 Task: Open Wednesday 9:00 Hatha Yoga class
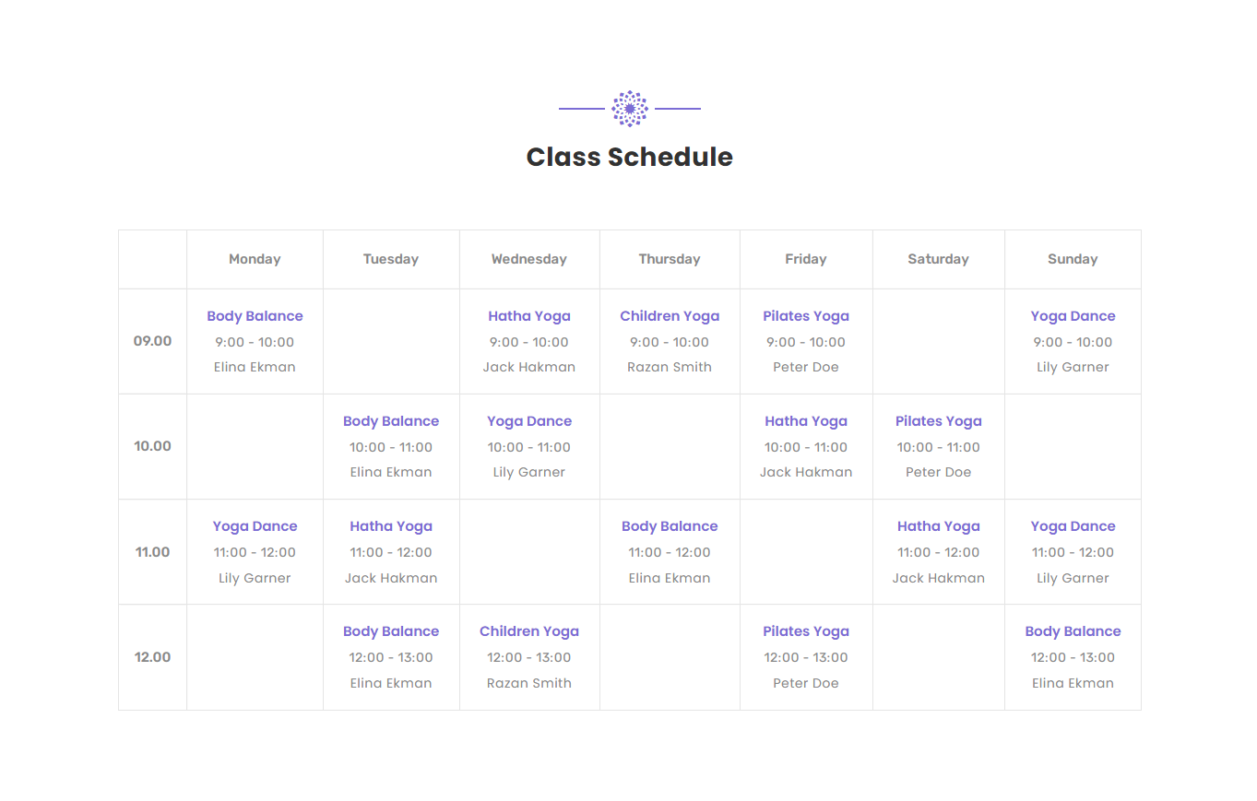(x=529, y=316)
